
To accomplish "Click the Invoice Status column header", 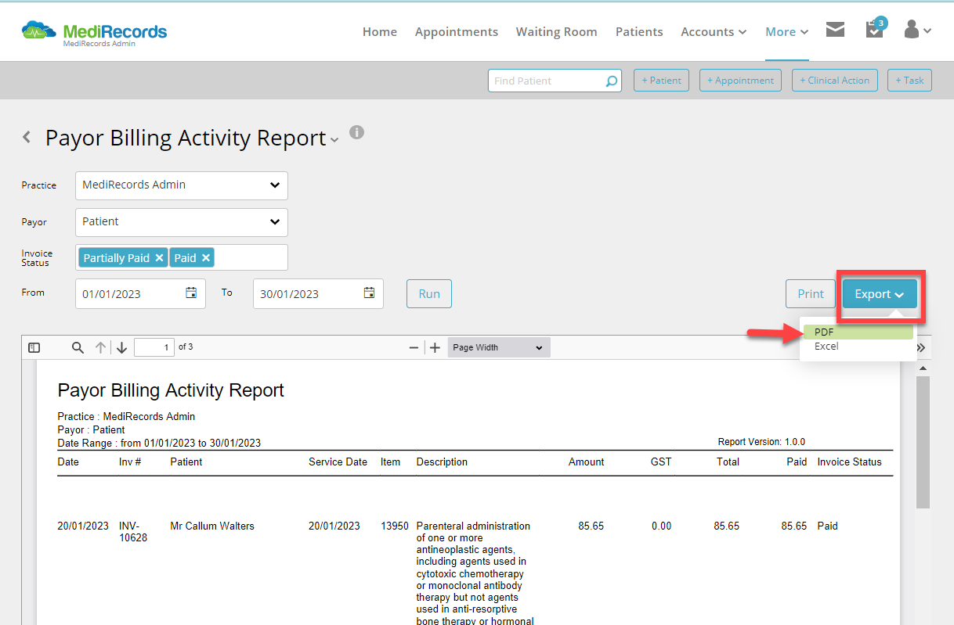I will pos(849,462).
